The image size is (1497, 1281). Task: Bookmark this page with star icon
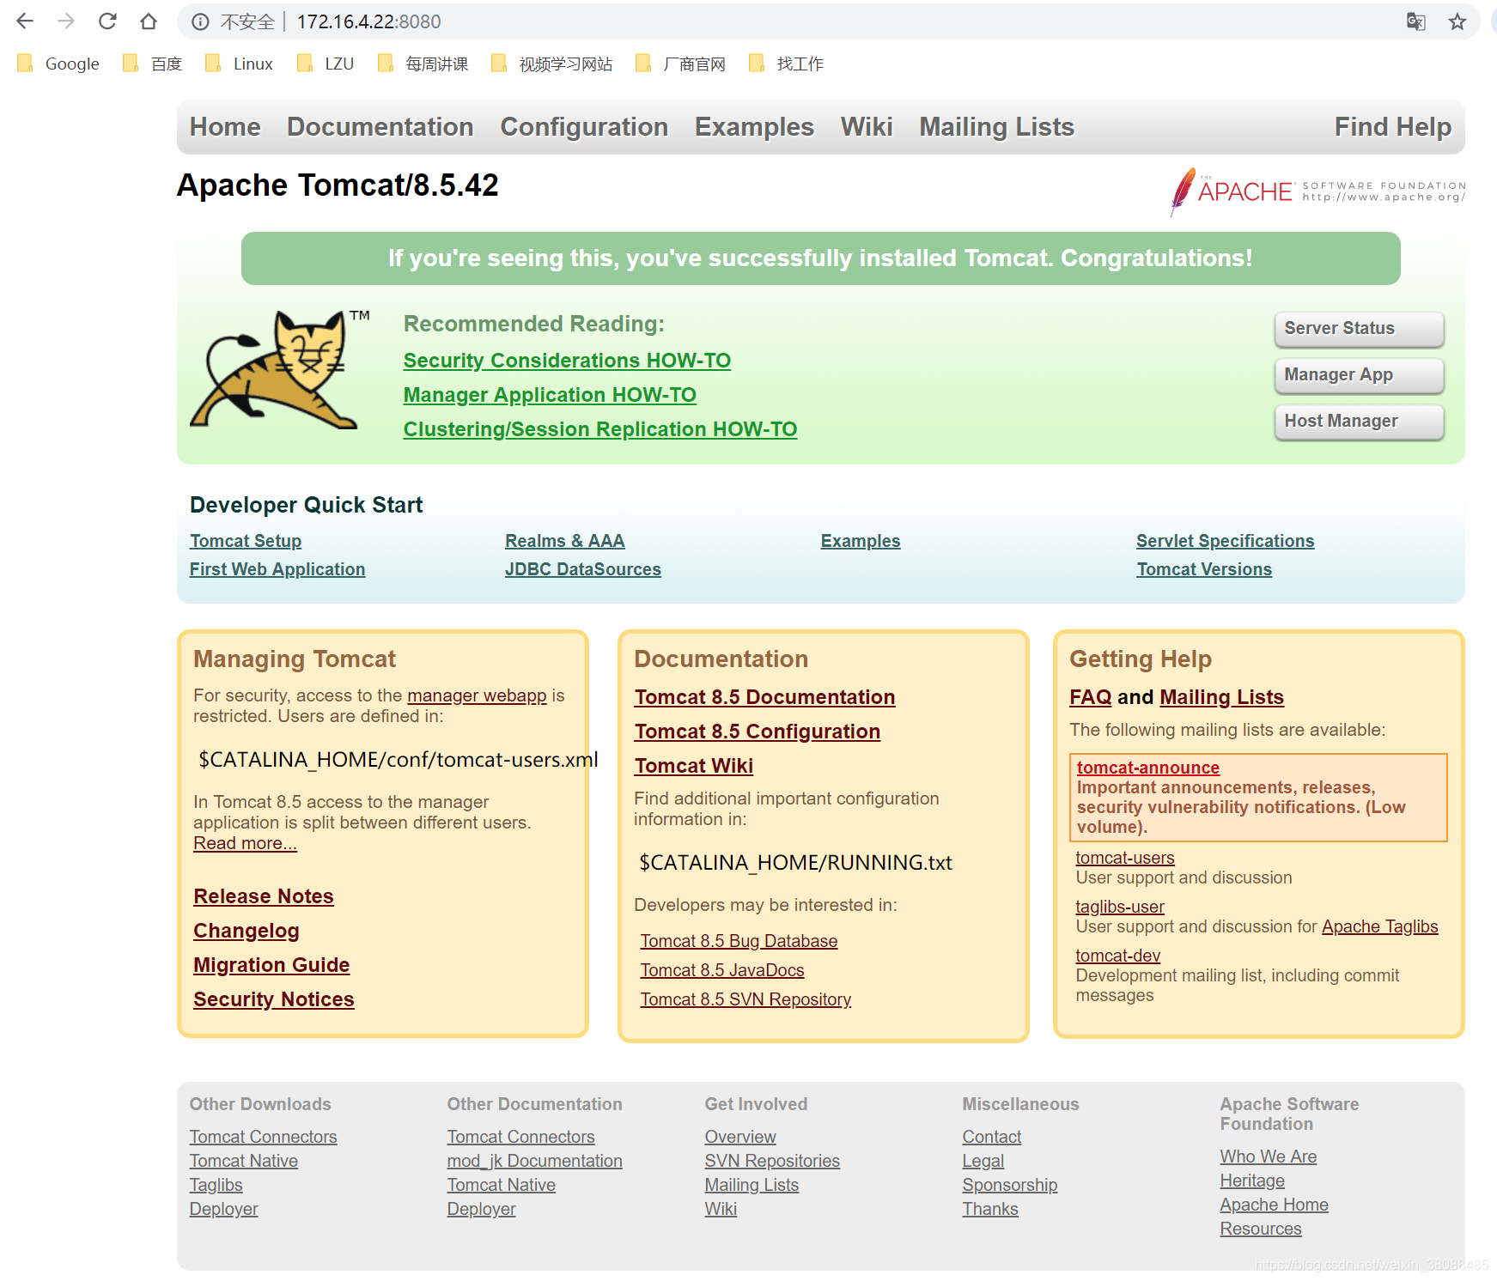[x=1457, y=21]
